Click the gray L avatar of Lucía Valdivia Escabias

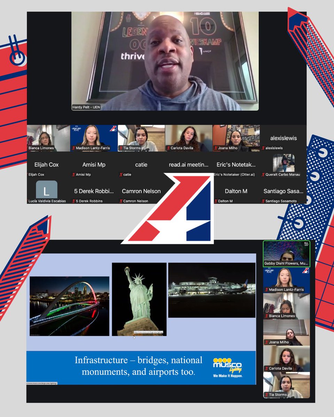point(47,189)
